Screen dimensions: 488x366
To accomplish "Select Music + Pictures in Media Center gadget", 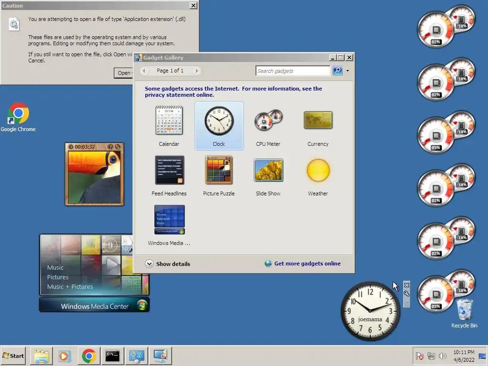I will click(x=70, y=286).
